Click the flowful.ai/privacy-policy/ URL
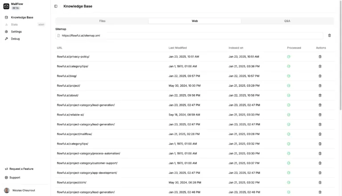Viewport: 342px width, 196px height. pyautogui.click(x=73, y=56)
